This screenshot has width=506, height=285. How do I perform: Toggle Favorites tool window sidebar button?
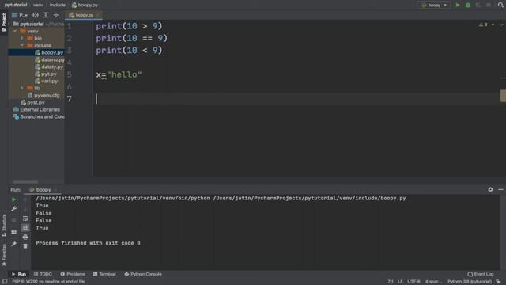click(x=4, y=255)
